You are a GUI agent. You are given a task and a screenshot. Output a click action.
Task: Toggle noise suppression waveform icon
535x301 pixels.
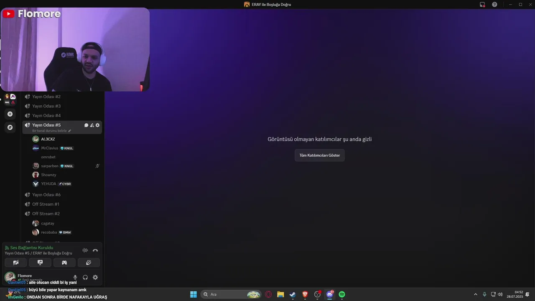pyautogui.click(x=85, y=250)
